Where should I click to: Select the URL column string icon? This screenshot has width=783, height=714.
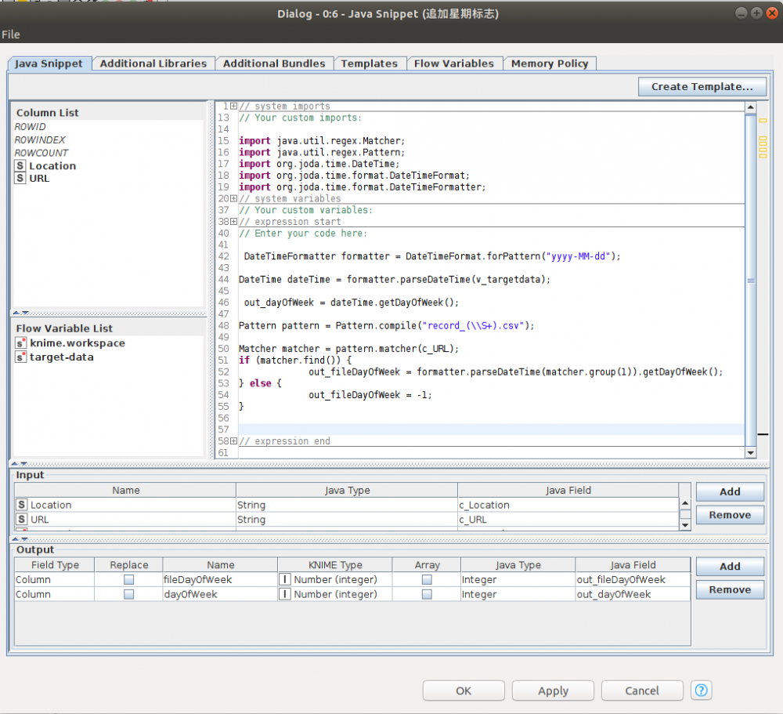coord(20,179)
